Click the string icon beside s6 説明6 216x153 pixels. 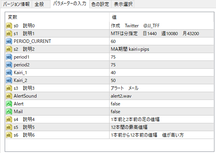9,135
